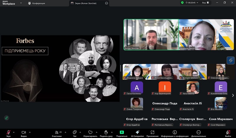Select the Экран (Roman Storchak) tab
Viewport: 236px width, 138px height.
tap(87, 3)
